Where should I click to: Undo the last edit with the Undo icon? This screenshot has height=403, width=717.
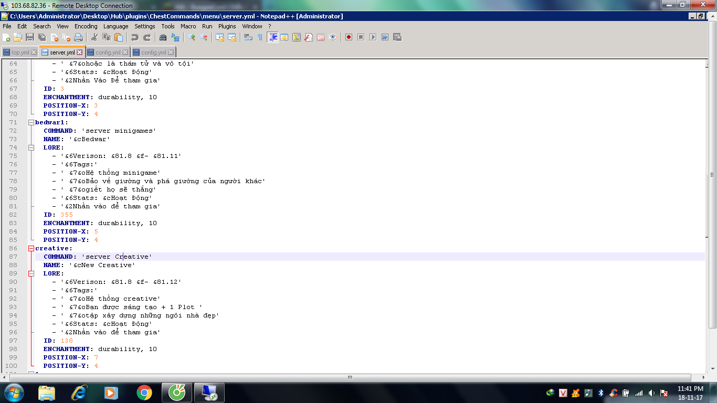point(135,37)
